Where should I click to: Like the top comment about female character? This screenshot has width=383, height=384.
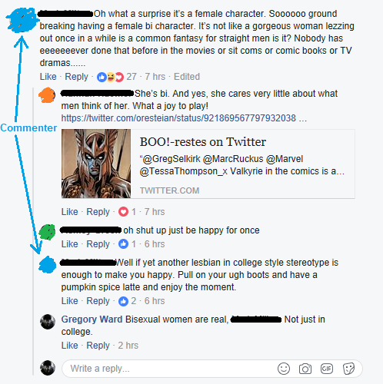click(x=48, y=77)
